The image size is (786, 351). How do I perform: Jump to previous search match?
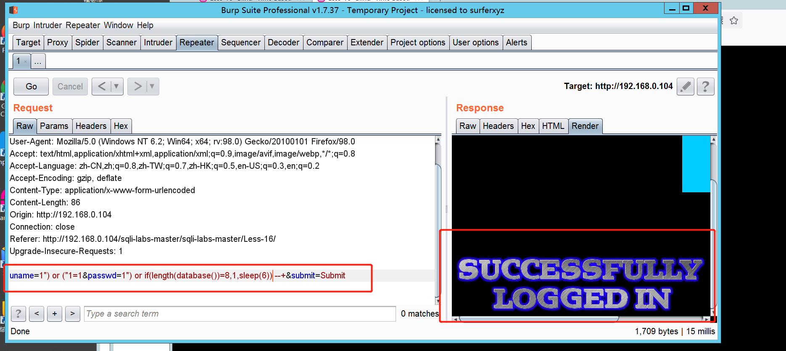pyautogui.click(x=37, y=314)
